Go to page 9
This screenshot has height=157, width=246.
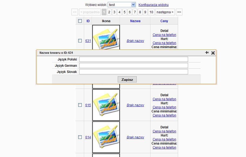[x=145, y=12]
